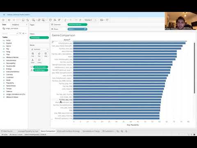Switch to the Data tab
The height and width of the screenshot is (148, 197).
tap(4, 25)
